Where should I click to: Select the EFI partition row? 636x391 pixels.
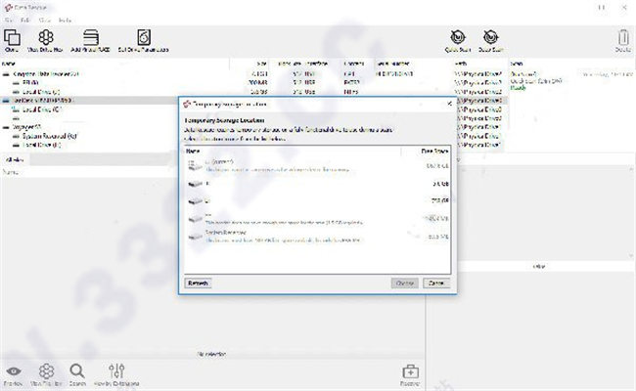coord(31,83)
